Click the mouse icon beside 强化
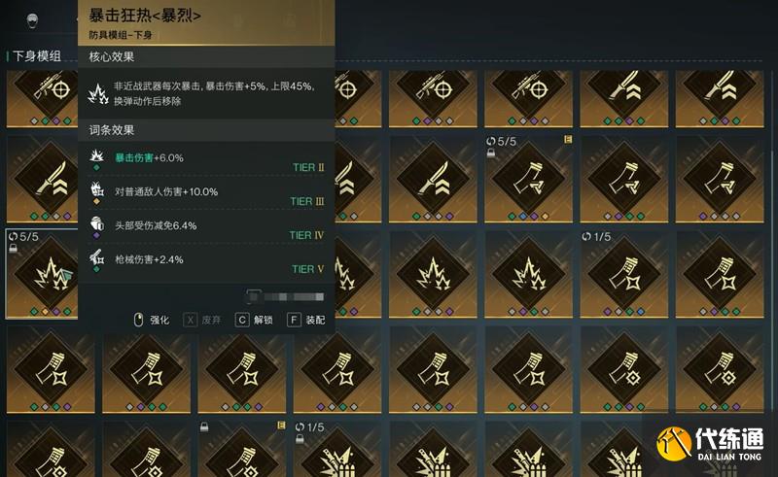 tap(138, 320)
